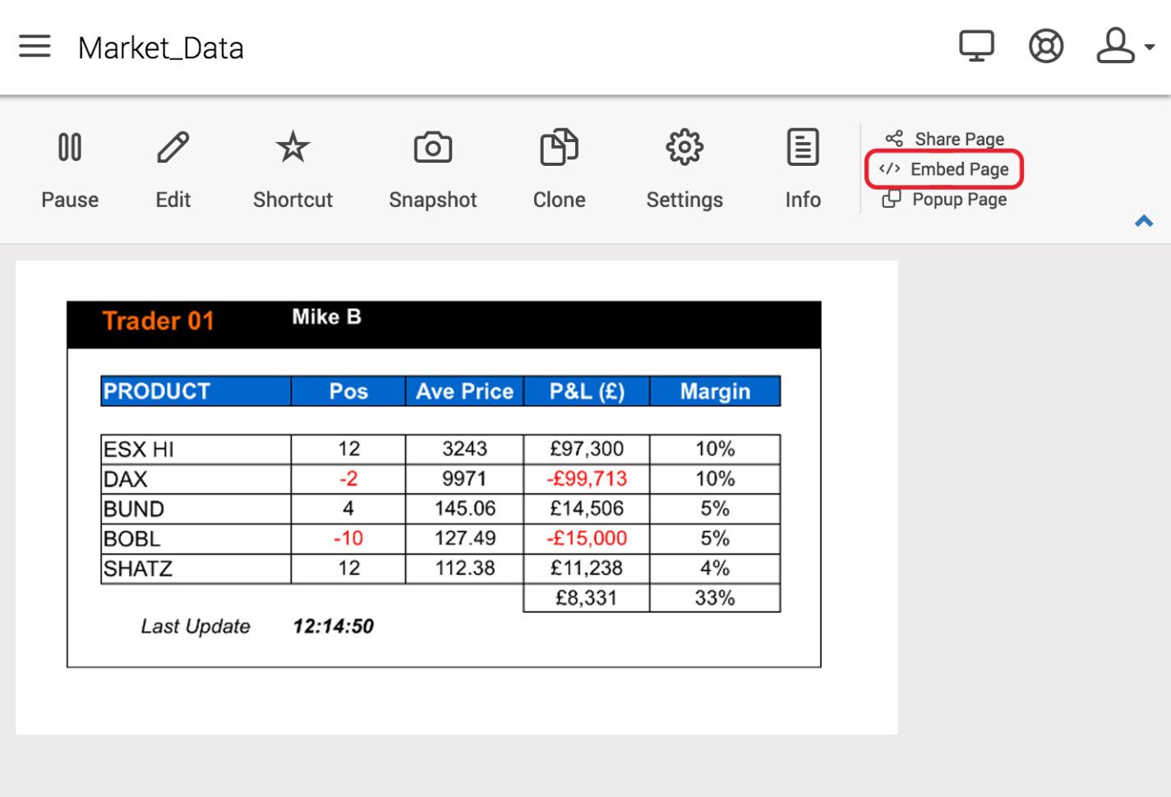Image resolution: width=1171 pixels, height=797 pixels.
Task: Select the ESX HI product cell
Action: tap(196, 449)
